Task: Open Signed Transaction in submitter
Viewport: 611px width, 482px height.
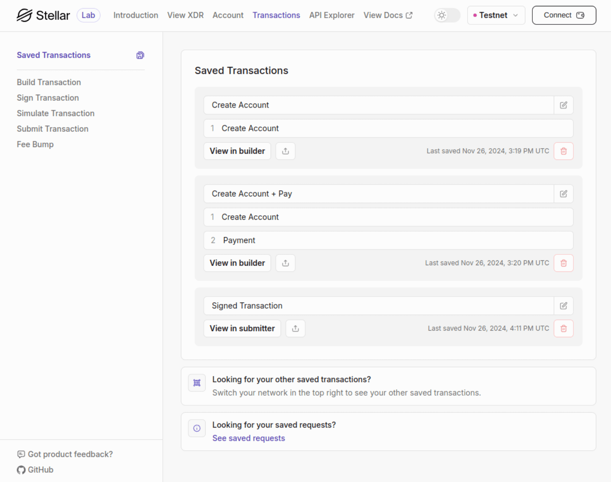Action: coord(242,328)
